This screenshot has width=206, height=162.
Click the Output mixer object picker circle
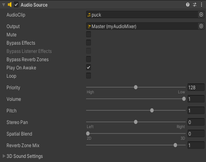point(201,26)
